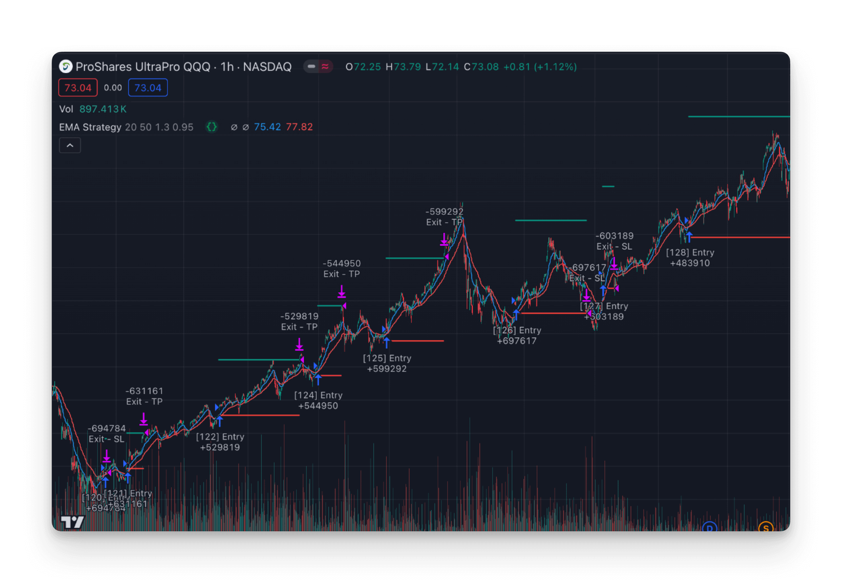Click the gray dash market status icon
This screenshot has height=583, width=842.
(312, 66)
